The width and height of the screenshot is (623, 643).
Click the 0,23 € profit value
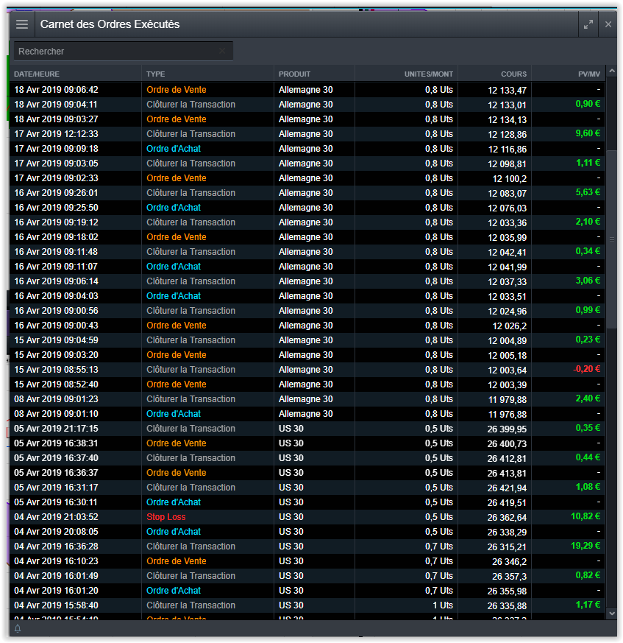pyautogui.click(x=588, y=340)
